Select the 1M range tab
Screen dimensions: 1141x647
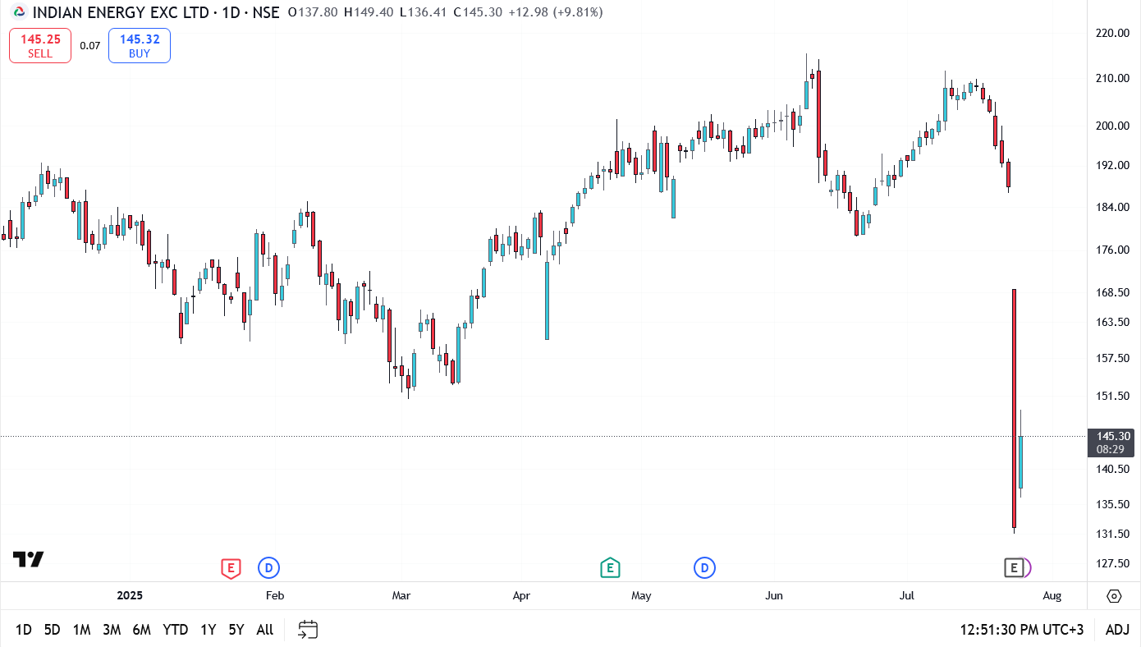(x=81, y=629)
